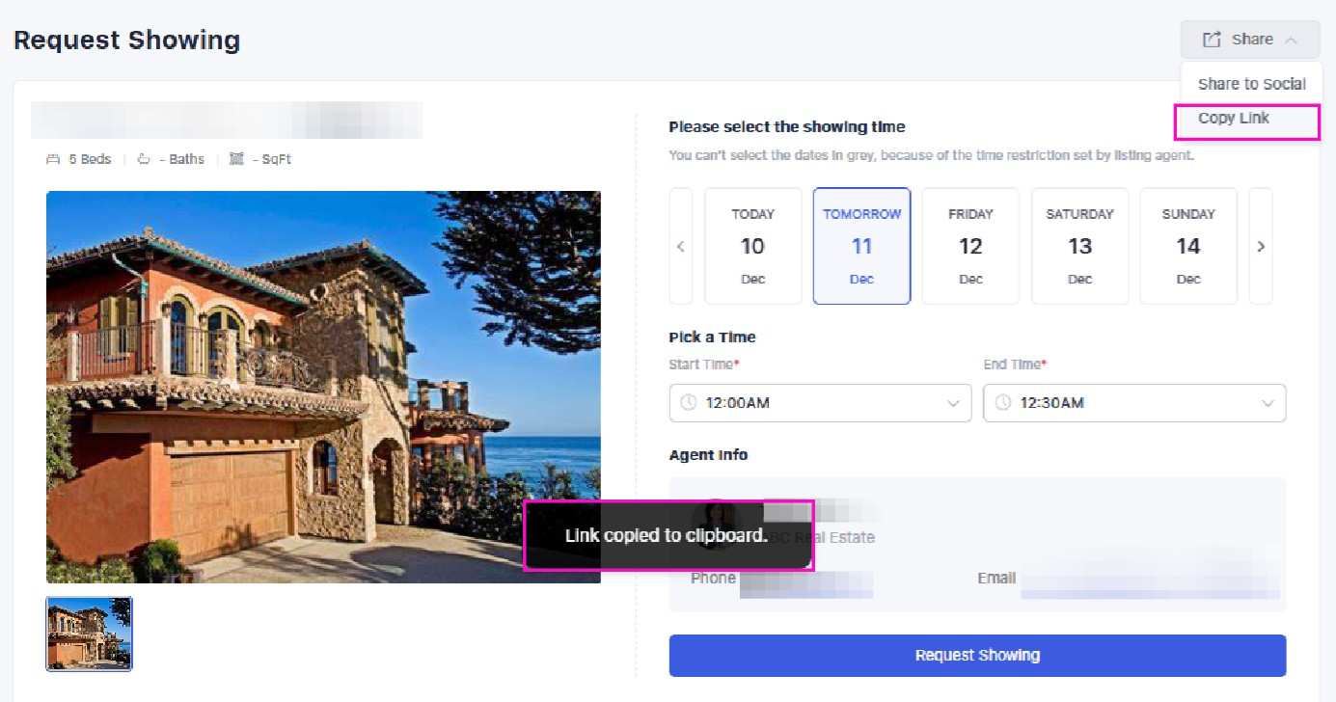The width and height of the screenshot is (1336, 702).
Task: Choose Sunday Dec 14 date card
Action: pyautogui.click(x=1188, y=246)
